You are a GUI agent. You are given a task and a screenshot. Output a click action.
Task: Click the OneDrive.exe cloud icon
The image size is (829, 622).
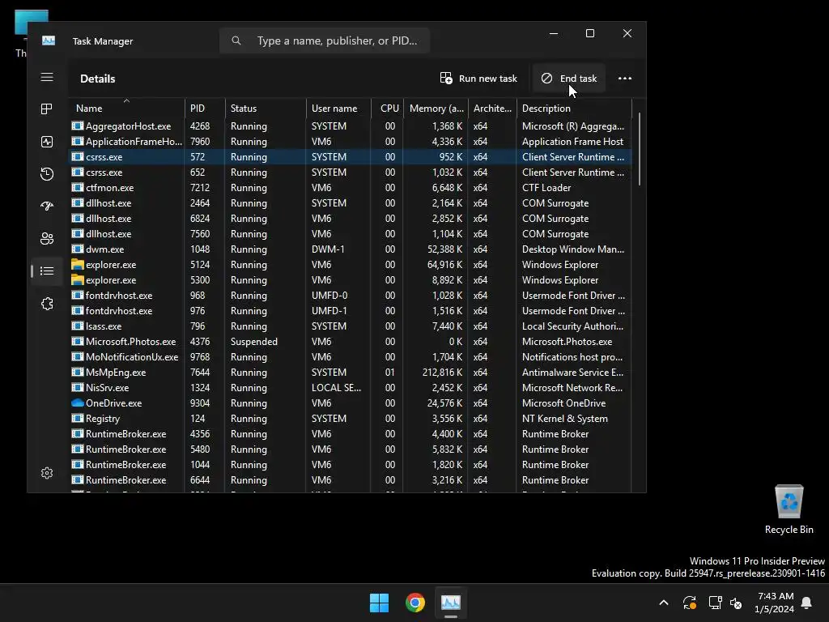coord(78,403)
